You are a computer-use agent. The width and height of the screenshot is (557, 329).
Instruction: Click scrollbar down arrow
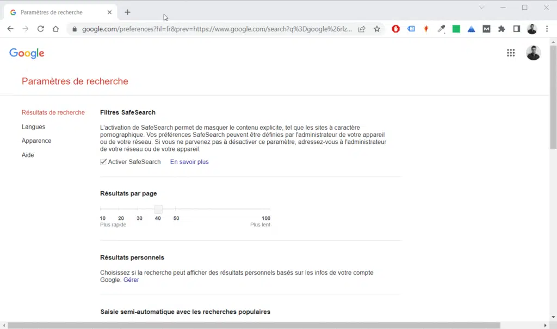click(553, 317)
